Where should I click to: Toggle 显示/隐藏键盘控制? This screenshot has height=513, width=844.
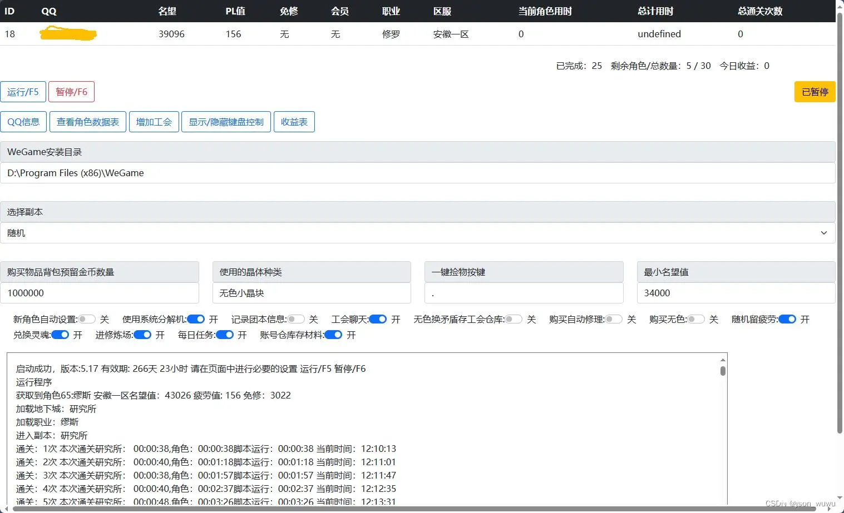tap(226, 122)
